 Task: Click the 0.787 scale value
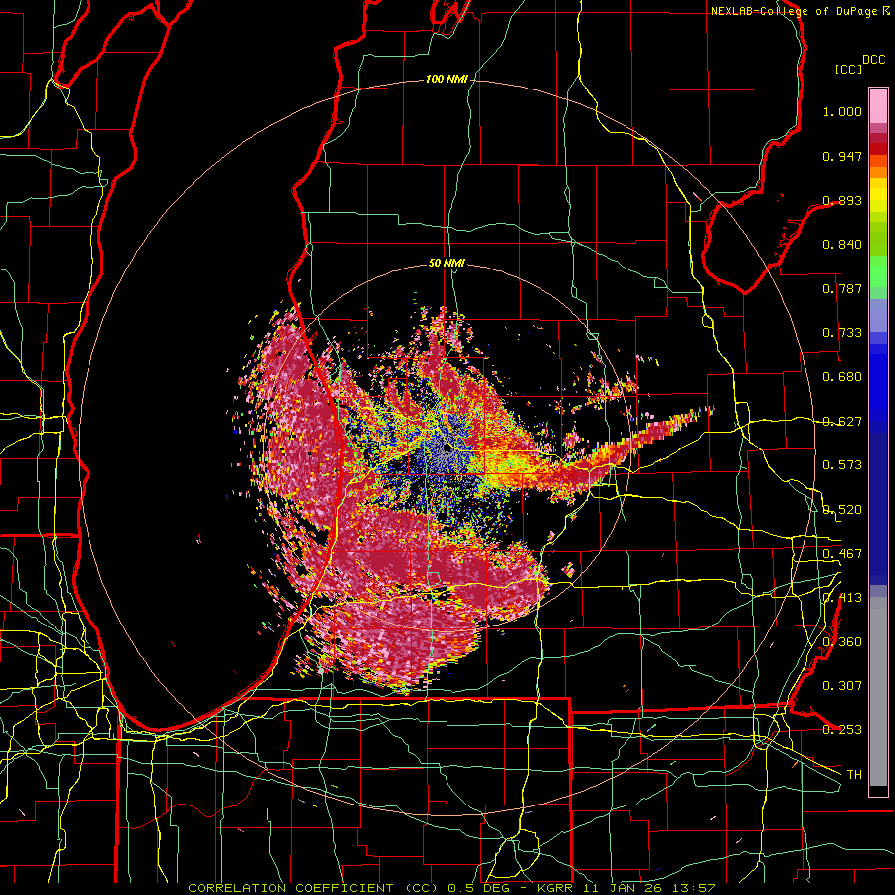point(842,288)
